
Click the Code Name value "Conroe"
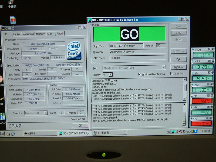33,49
